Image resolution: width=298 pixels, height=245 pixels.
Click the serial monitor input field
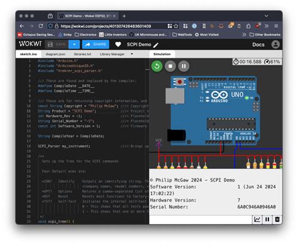click(x=201, y=219)
